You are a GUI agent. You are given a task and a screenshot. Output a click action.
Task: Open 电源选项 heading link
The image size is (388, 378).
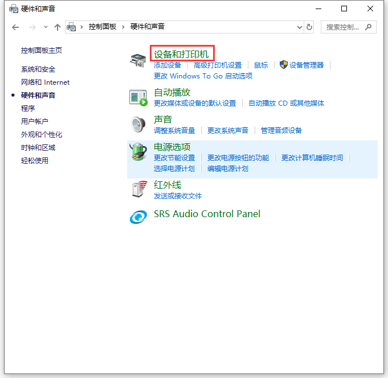tap(172, 147)
